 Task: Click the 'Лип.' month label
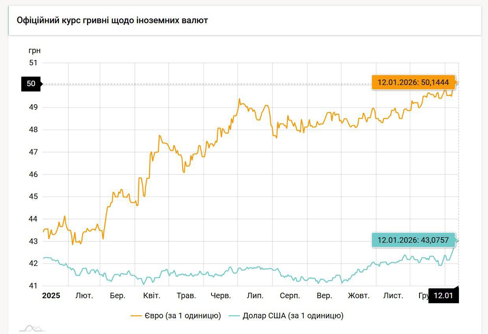pos(255,296)
